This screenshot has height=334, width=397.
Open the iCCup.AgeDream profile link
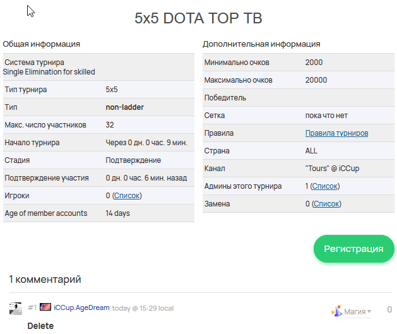[x=81, y=307]
